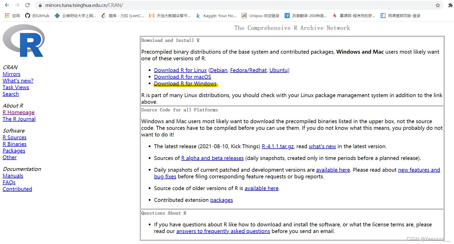Open the LeetCode 题库 bookmark
Viewport: 454px width, 244px height.
click(x=123, y=16)
